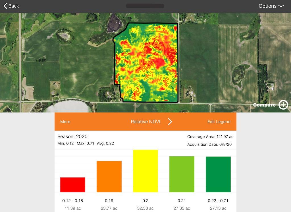Select the red histogram bar
This screenshot has width=291, height=212.
coord(73,185)
